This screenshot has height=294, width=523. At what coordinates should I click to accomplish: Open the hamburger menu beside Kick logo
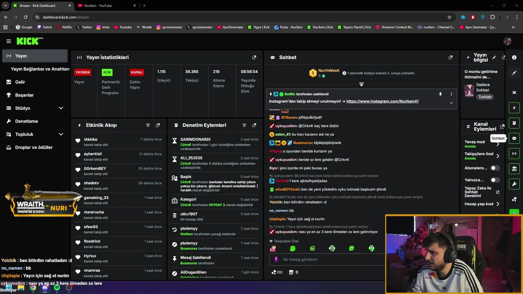[x=9, y=41]
